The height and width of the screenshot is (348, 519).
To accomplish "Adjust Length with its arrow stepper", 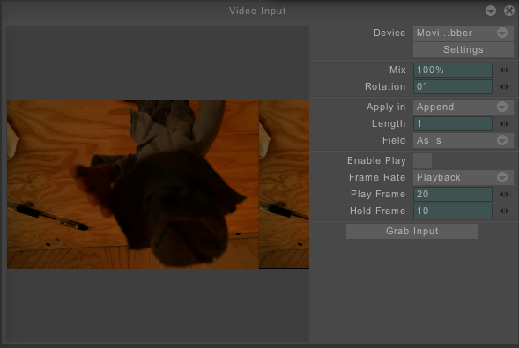I will pyautogui.click(x=504, y=123).
